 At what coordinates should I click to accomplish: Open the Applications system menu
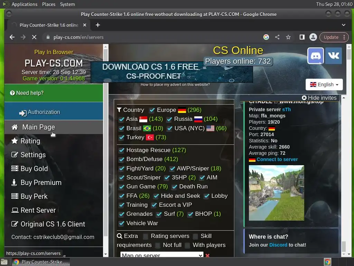(25, 4)
